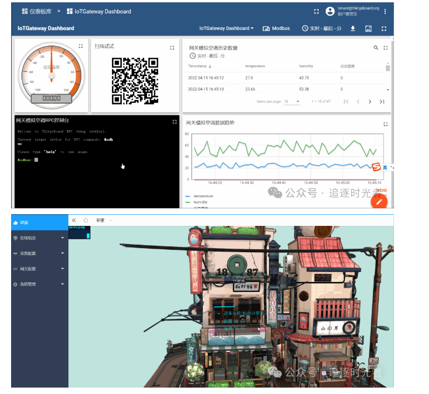Image resolution: width=429 pixels, height=394 pixels.
Task: Go to first page of table
Action: pyautogui.click(x=346, y=102)
